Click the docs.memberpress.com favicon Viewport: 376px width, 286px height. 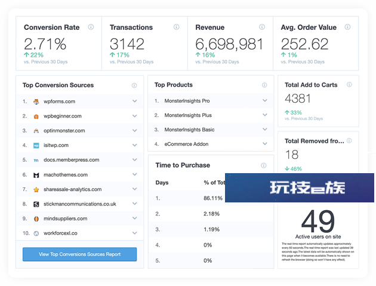(x=36, y=160)
